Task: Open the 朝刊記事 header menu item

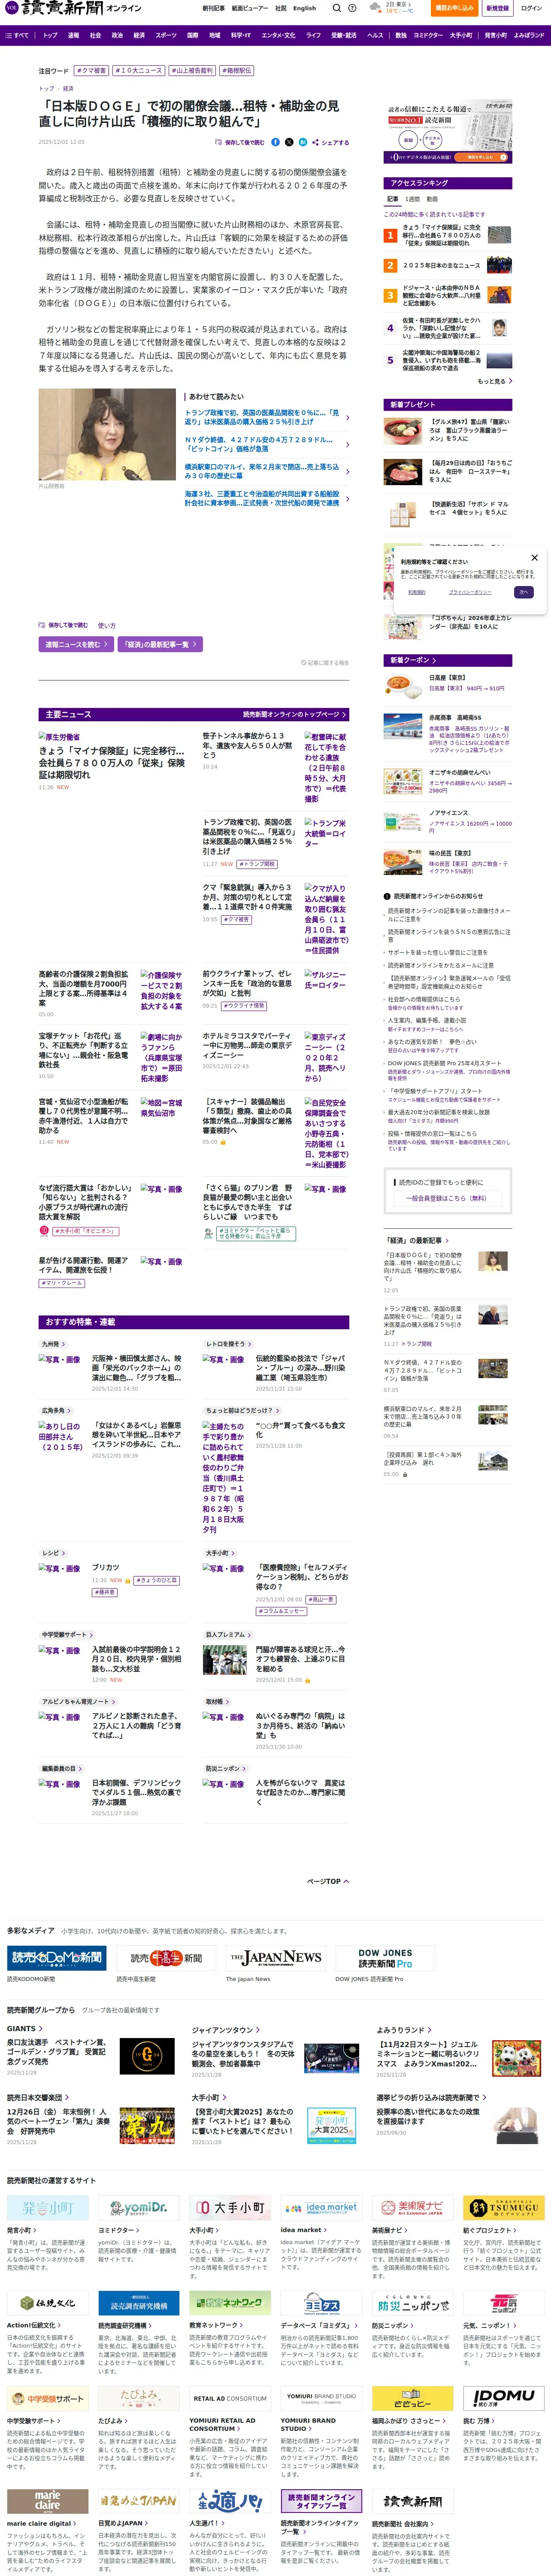Action: coord(213,8)
